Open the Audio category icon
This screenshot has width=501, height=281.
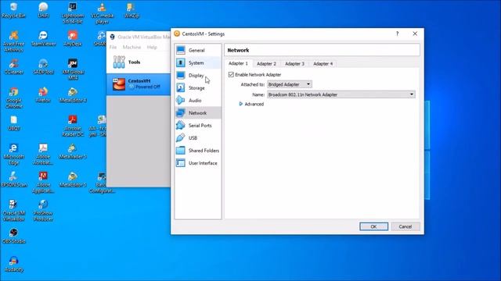181,101
